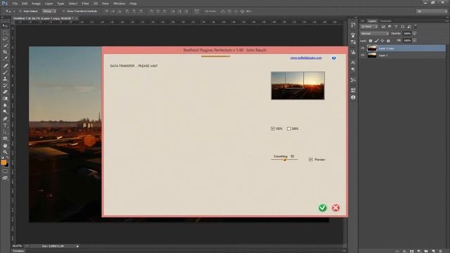Toggle the layer filter on/off switch

coord(416,26)
